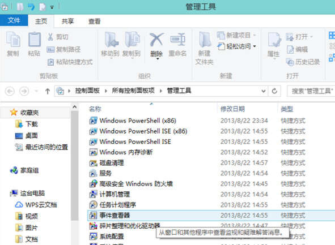
Task: Select the Services shortcut
Action: point(105,173)
